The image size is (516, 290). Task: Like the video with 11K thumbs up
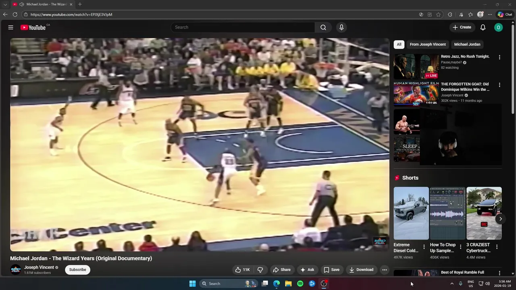pyautogui.click(x=242, y=269)
